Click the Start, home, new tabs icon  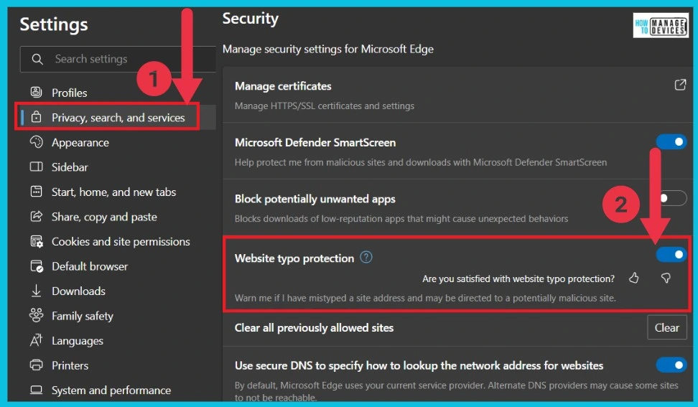[36, 192]
